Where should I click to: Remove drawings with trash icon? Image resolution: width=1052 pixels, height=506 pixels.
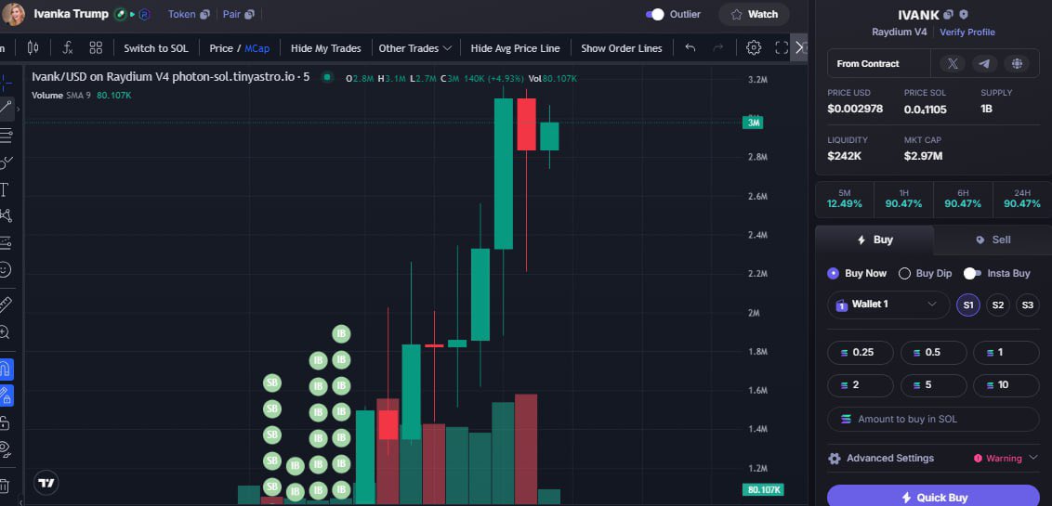pos(6,486)
